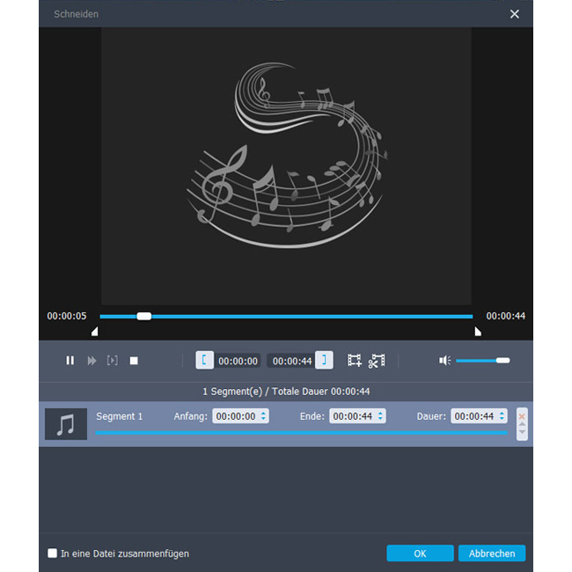The height and width of the screenshot is (572, 572).
Task: Click the playback position handle on timeline
Action: [x=144, y=316]
